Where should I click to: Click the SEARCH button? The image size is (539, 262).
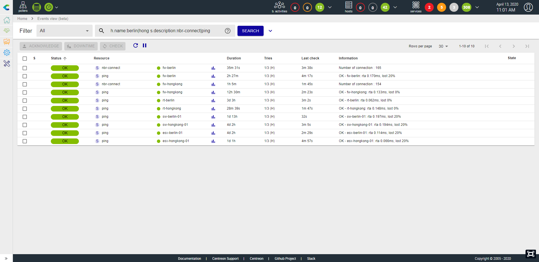point(250,31)
